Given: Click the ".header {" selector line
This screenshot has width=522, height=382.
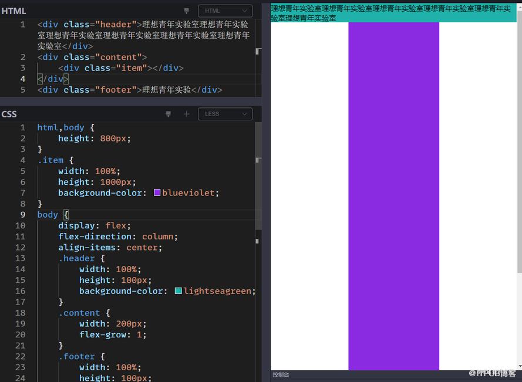Looking at the screenshot, I should [x=82, y=258].
